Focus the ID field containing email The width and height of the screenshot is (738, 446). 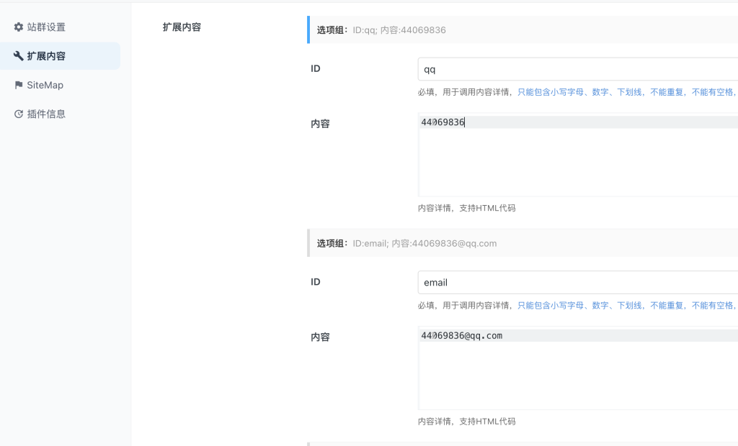[x=577, y=283]
